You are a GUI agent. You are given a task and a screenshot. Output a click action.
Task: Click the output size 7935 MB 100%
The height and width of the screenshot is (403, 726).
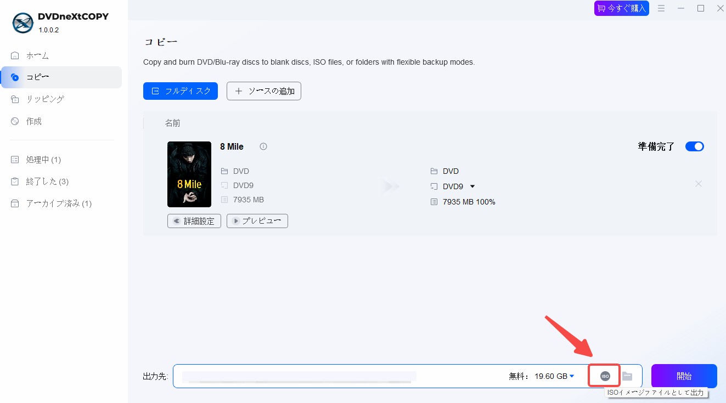[x=469, y=202]
